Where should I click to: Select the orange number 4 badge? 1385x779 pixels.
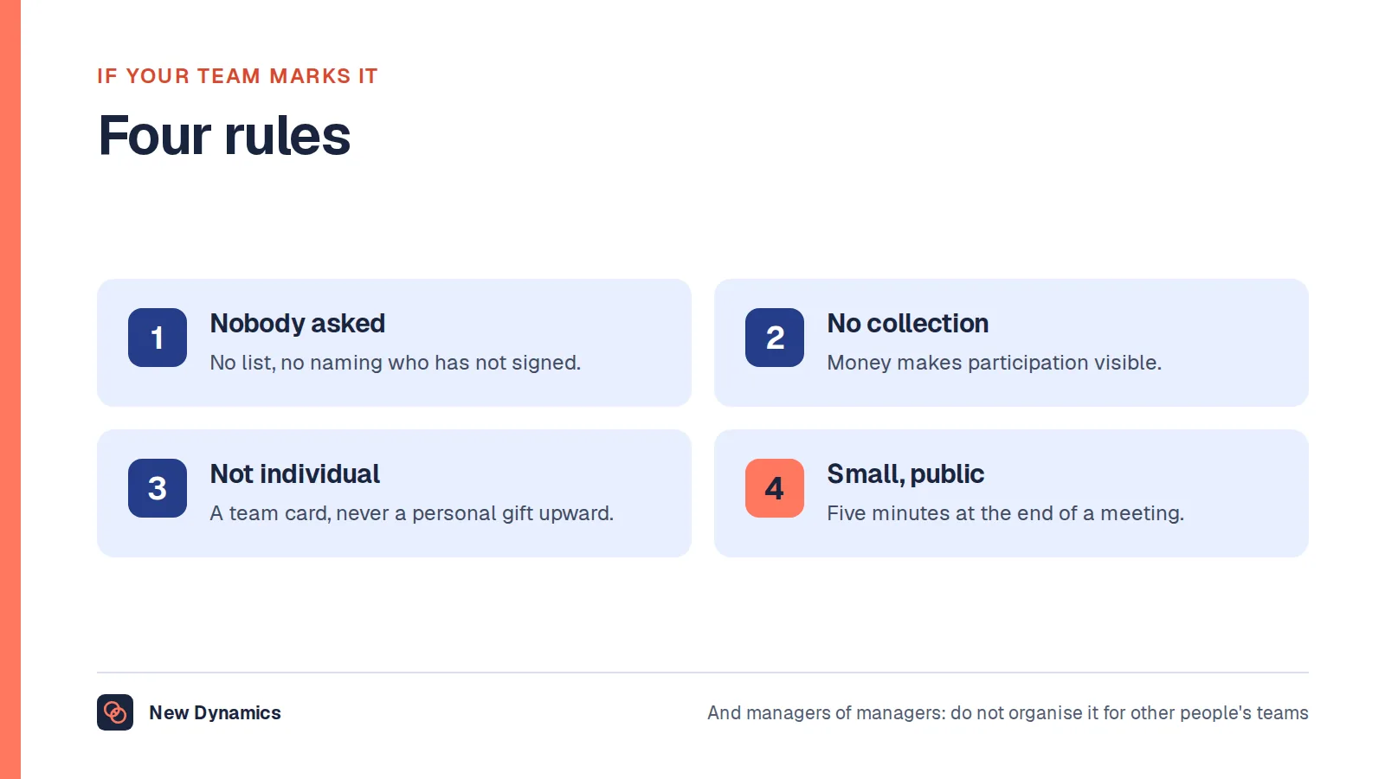pyautogui.click(x=775, y=488)
